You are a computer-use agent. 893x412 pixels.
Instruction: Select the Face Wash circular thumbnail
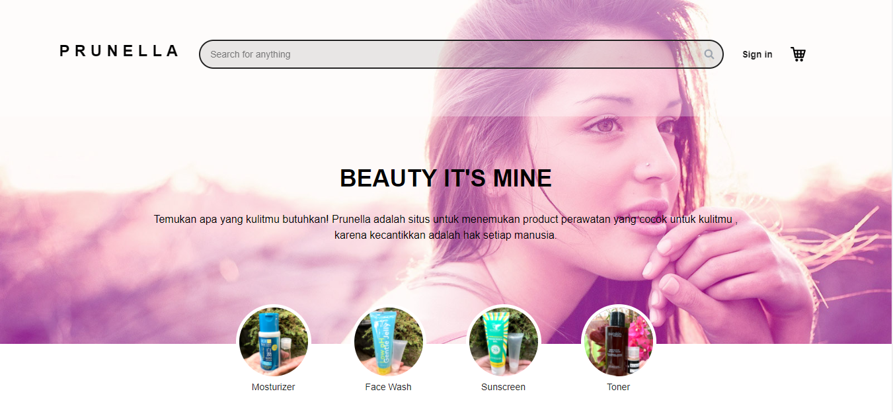click(388, 341)
